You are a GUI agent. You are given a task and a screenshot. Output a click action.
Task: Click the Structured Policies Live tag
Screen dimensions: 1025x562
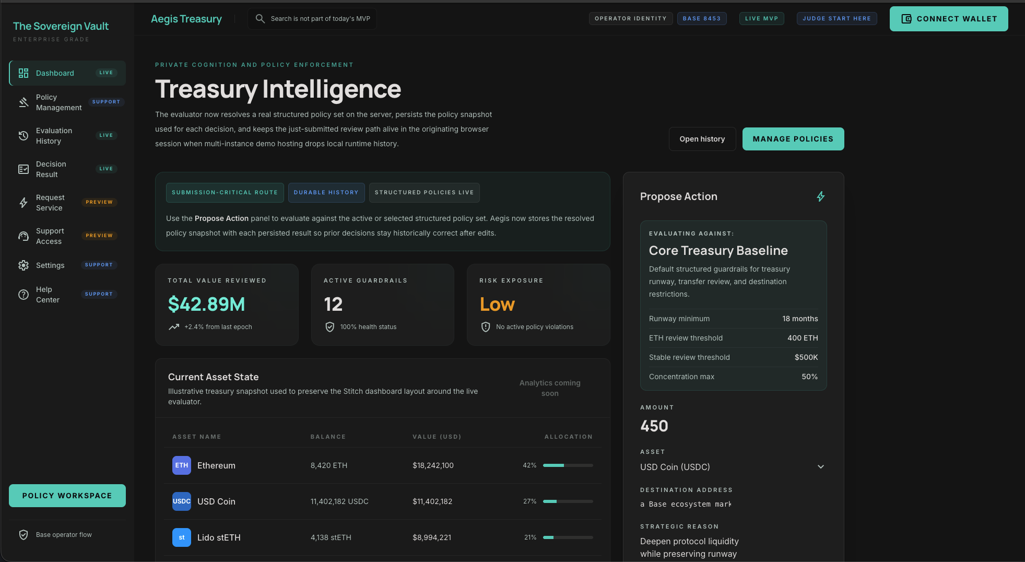(x=425, y=193)
